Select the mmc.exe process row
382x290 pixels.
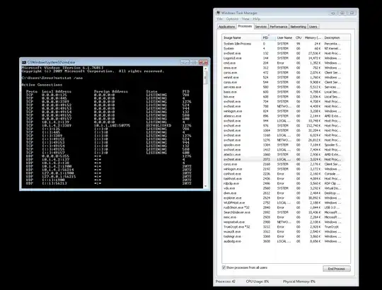[x=282, y=217]
